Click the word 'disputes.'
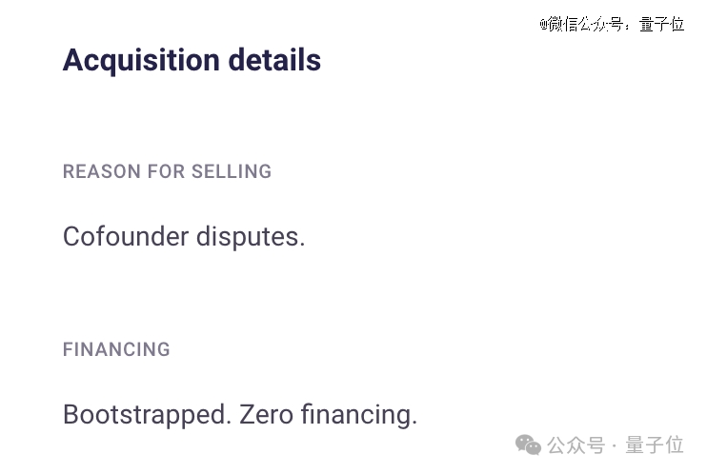Viewport: 707px width, 474px height. click(251, 237)
